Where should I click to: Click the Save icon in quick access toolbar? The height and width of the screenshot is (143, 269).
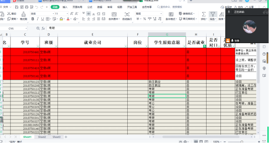coord(17,7)
